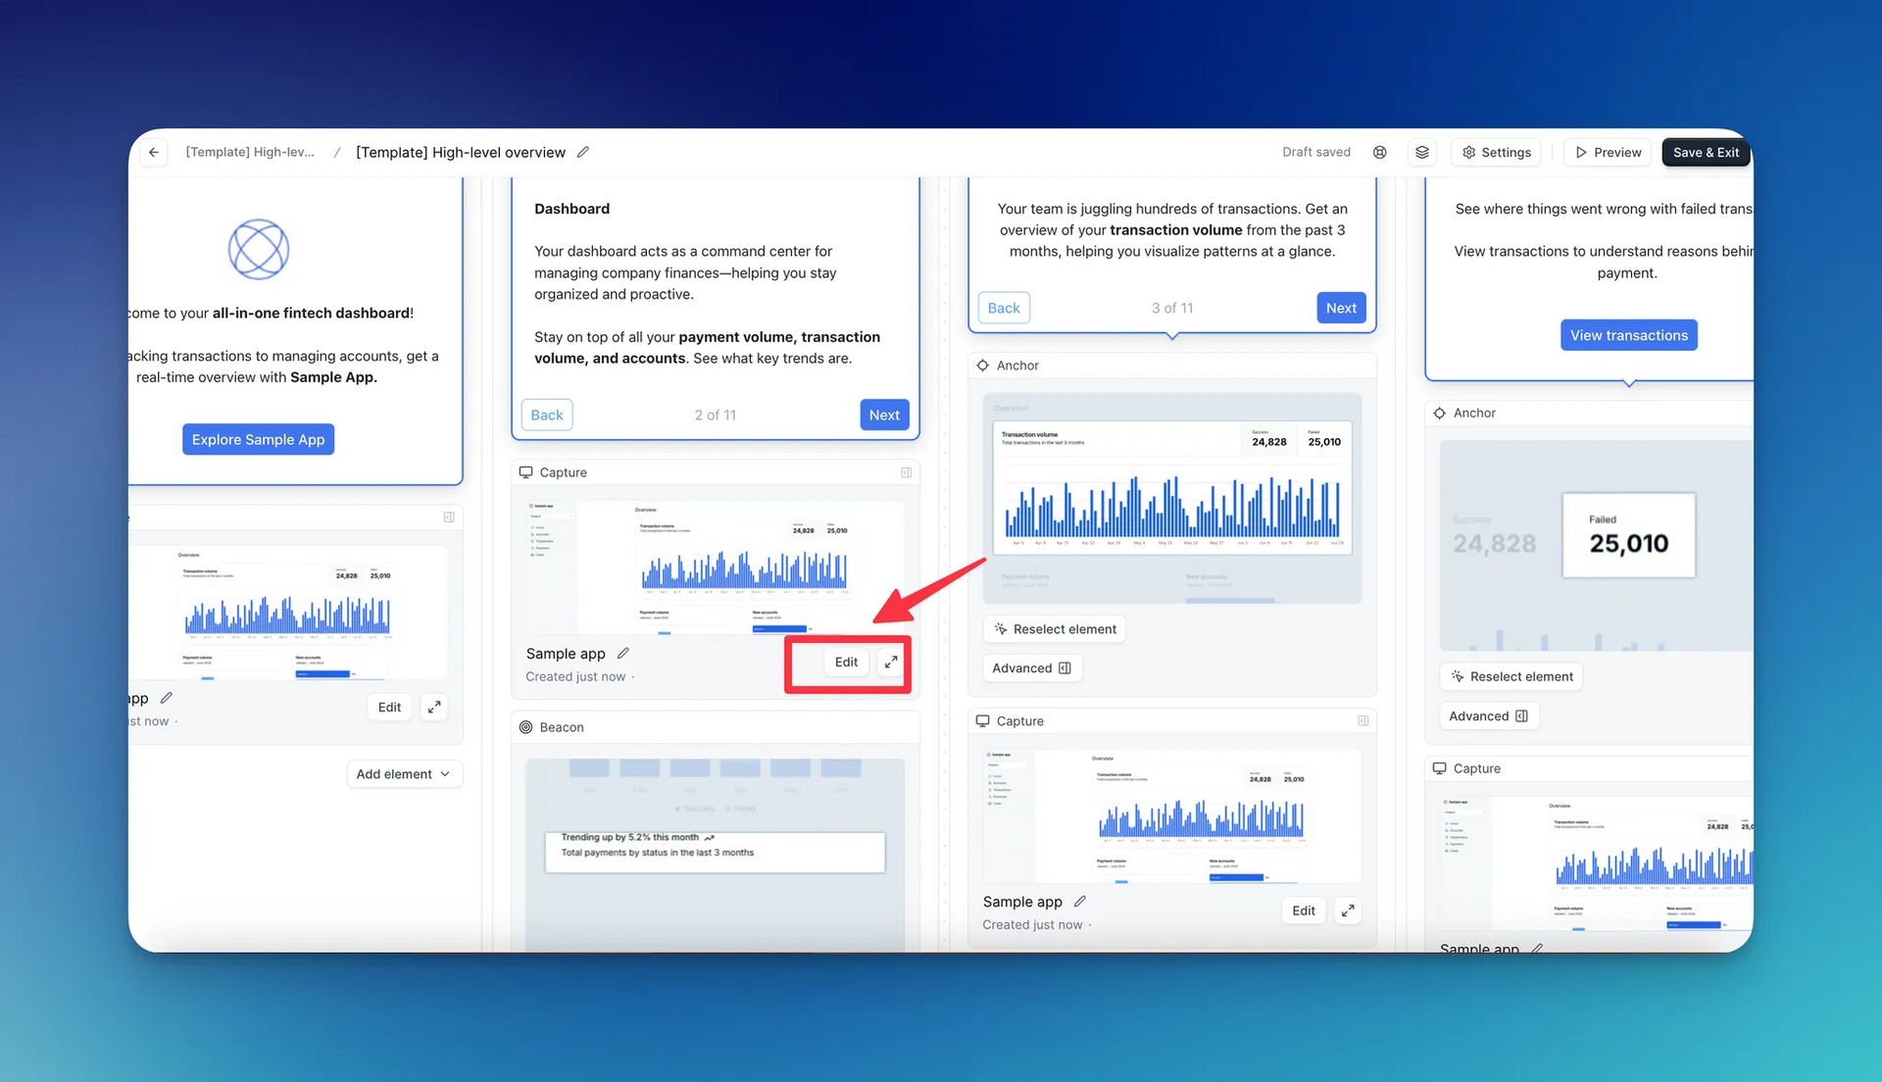The height and width of the screenshot is (1082, 1882).
Task: Open the help lifebuoy icon
Action: 1379,152
